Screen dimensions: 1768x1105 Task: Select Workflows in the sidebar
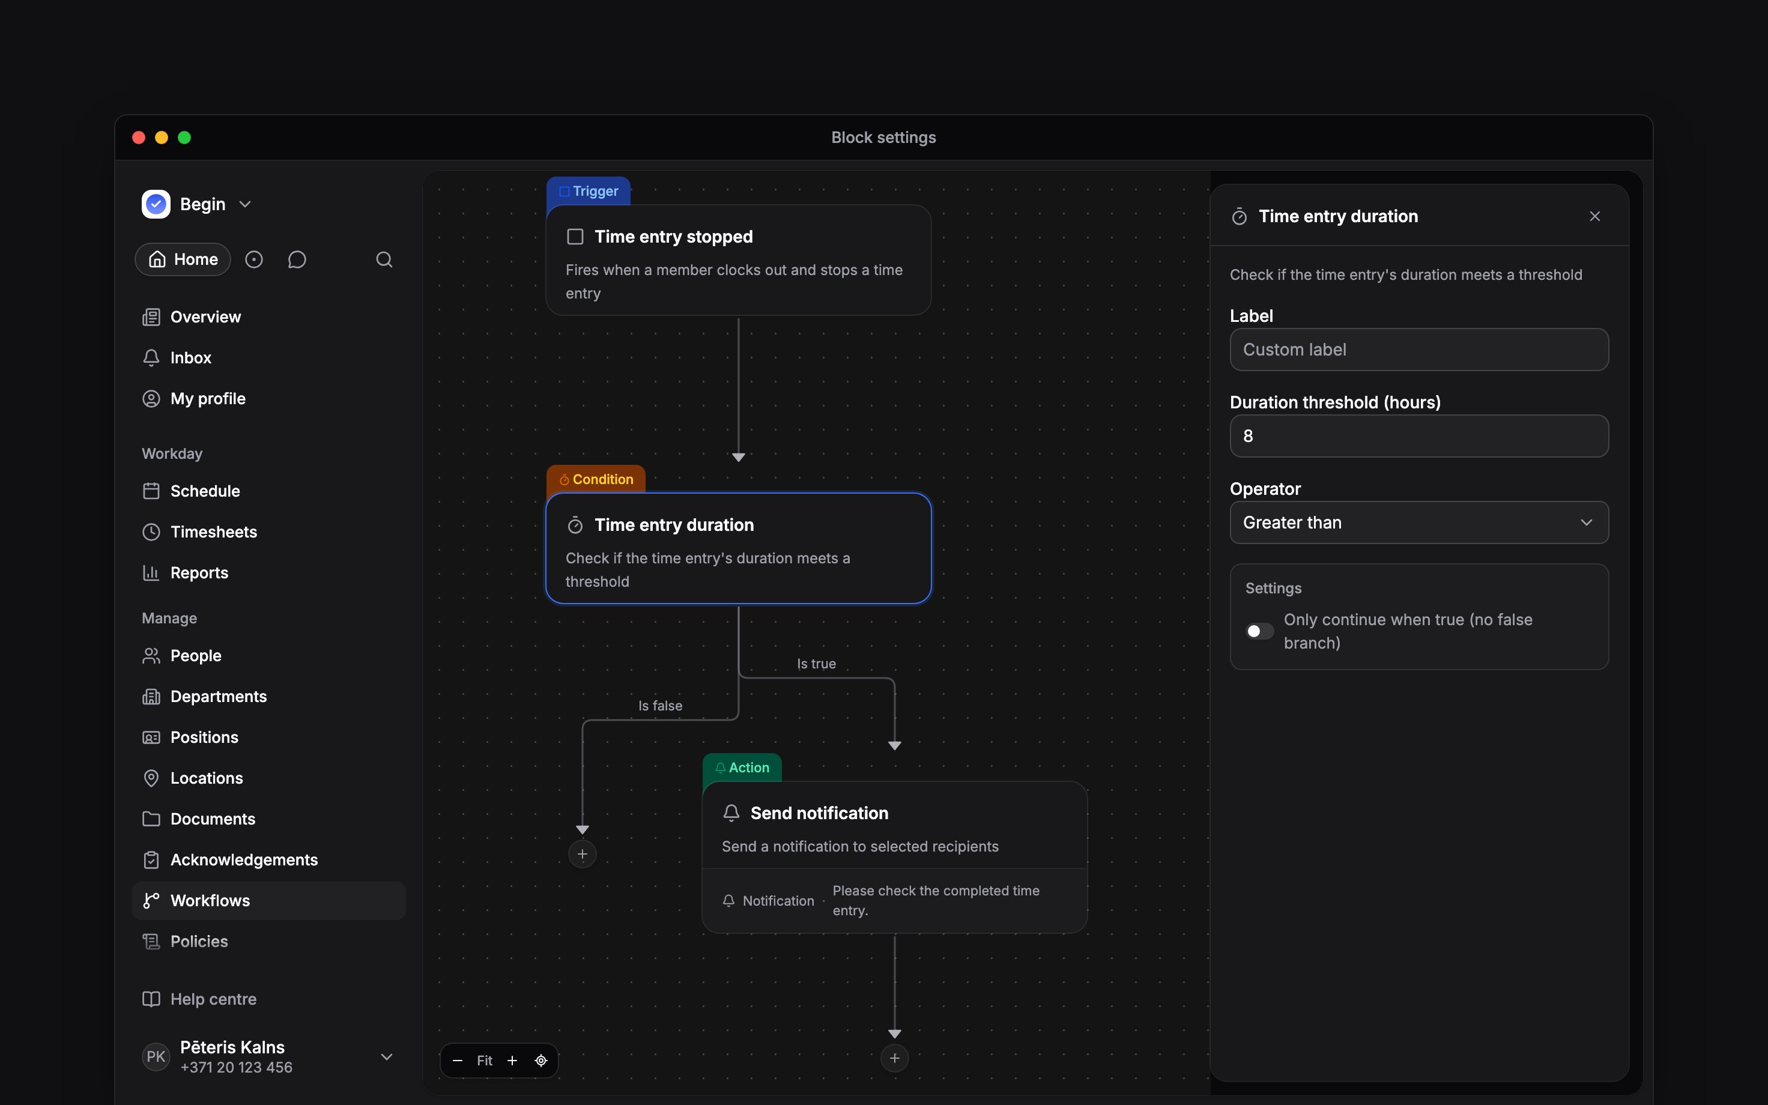(x=269, y=901)
